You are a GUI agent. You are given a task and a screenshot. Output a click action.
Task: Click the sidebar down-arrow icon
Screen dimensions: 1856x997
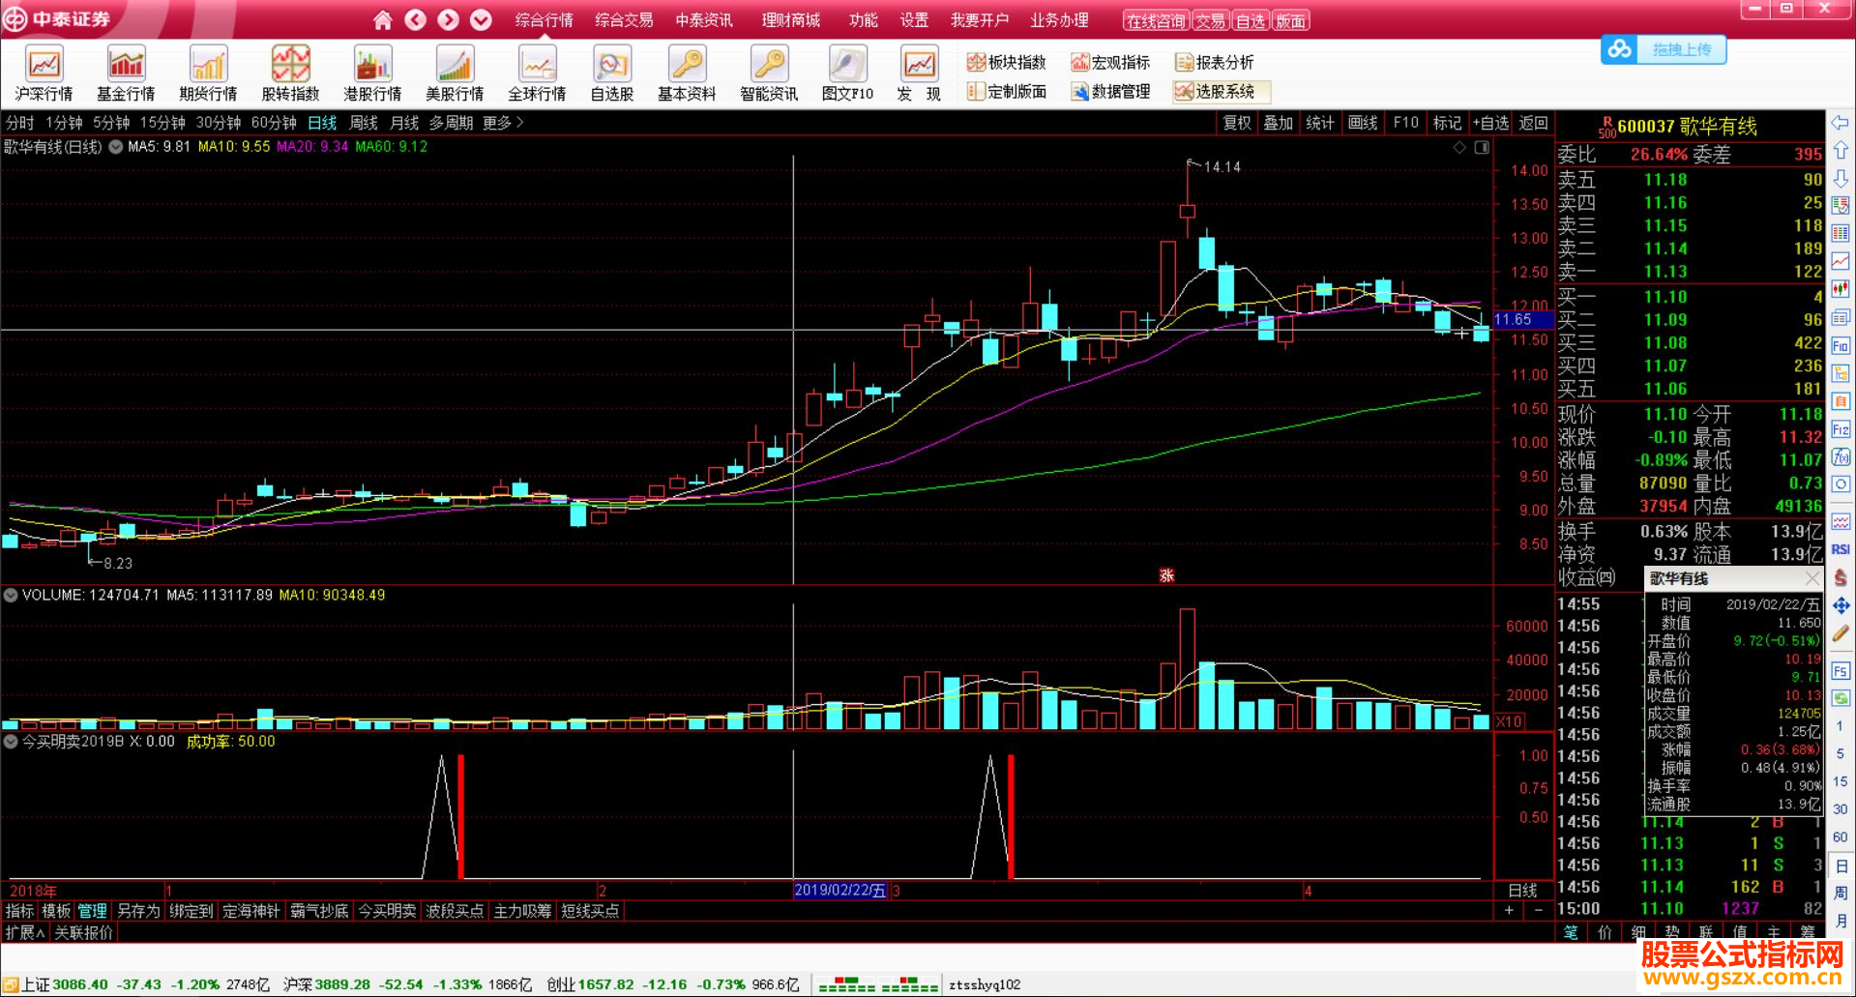[x=1841, y=179]
